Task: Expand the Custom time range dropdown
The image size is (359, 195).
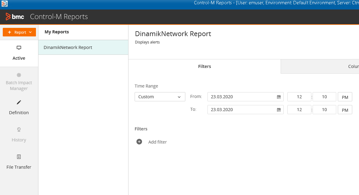Action: point(160,97)
